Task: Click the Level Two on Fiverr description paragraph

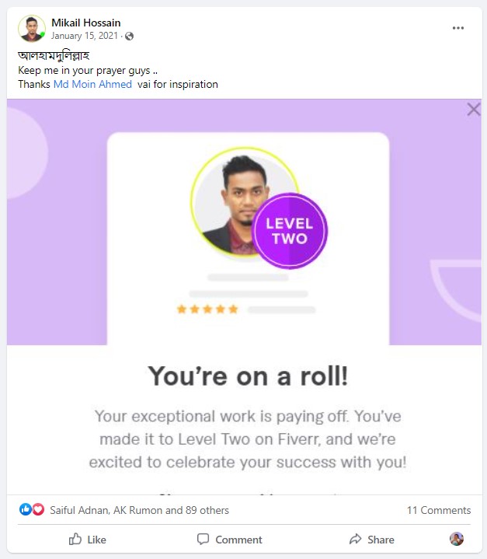Action: 248,439
